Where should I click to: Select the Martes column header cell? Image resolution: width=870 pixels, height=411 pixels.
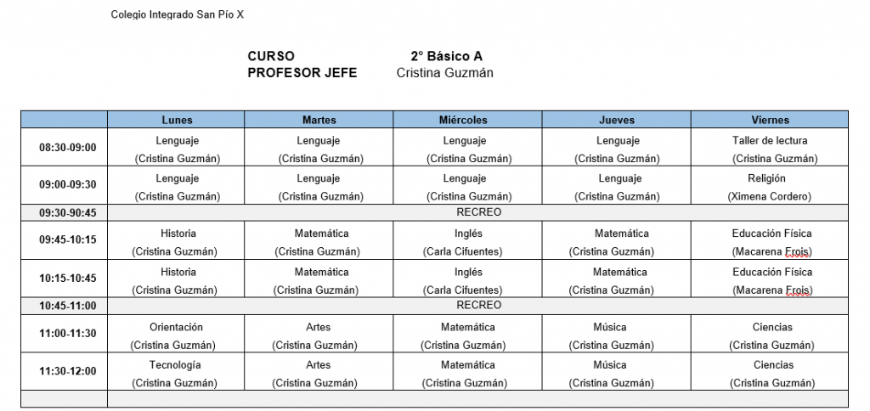[319, 120]
